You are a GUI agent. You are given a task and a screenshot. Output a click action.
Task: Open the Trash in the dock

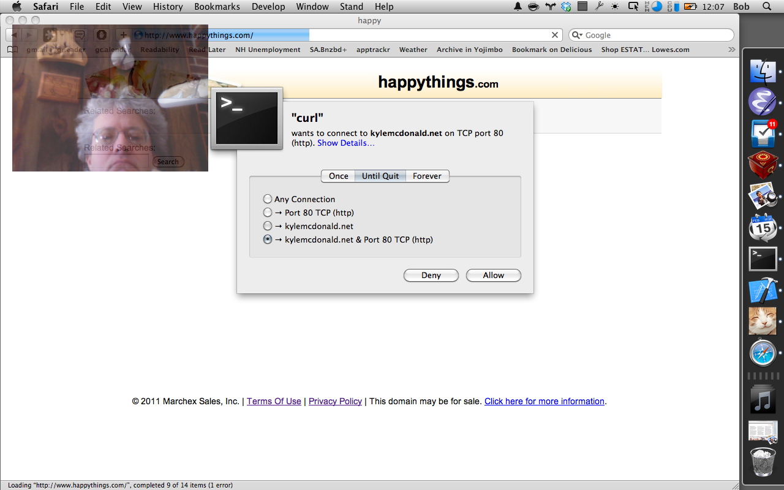coord(763,462)
